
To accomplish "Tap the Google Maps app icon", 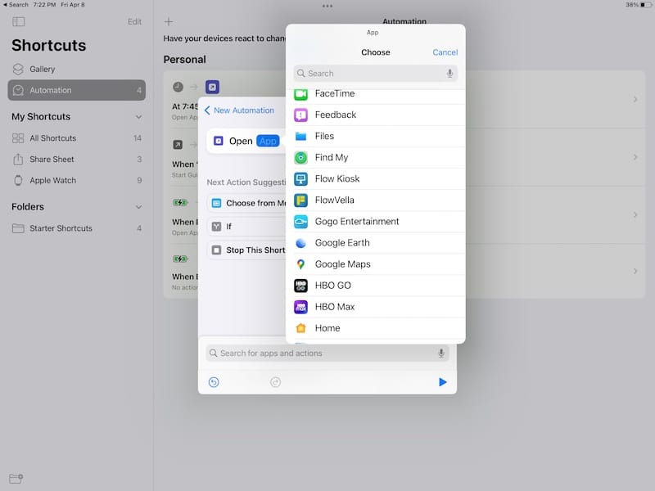I will (x=300, y=264).
